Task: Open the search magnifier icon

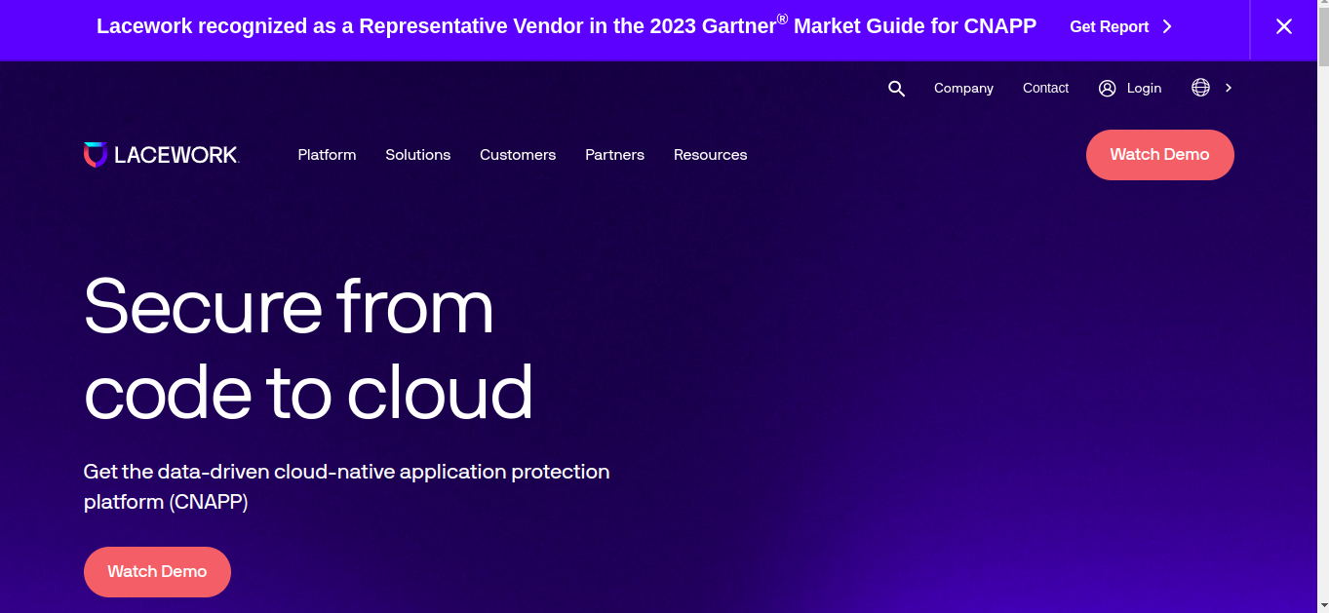Action: [x=897, y=89]
